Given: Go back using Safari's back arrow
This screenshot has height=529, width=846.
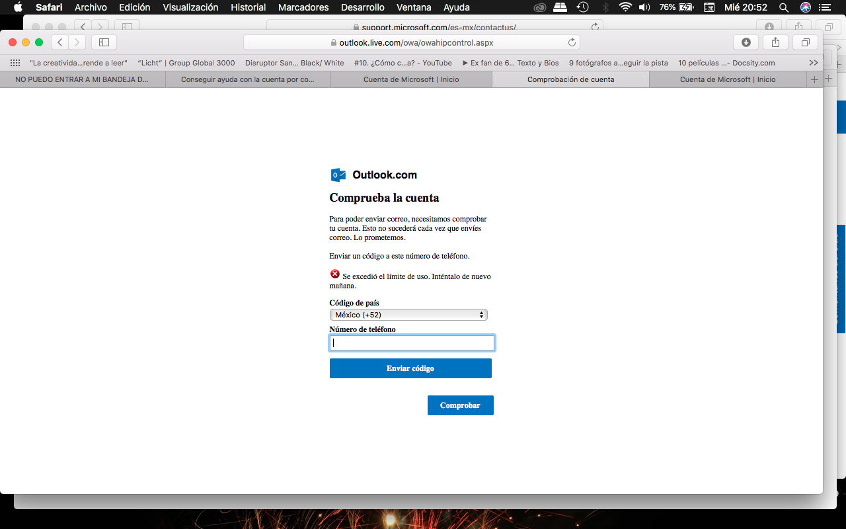Looking at the screenshot, I should pyautogui.click(x=60, y=42).
